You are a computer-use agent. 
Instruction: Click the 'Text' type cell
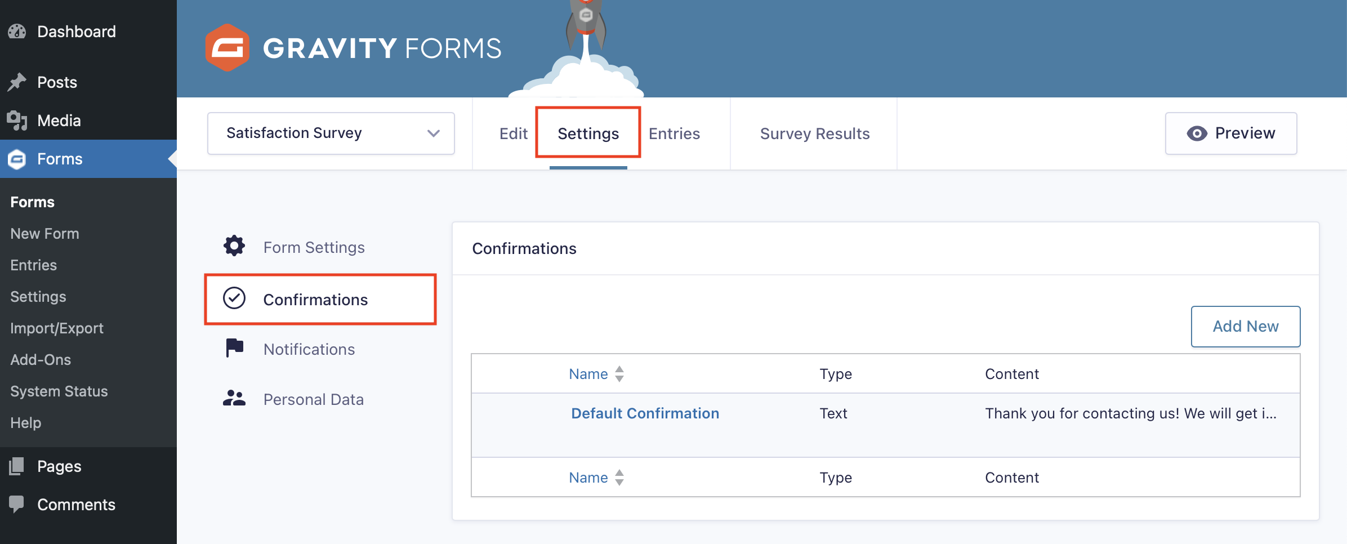tap(833, 413)
